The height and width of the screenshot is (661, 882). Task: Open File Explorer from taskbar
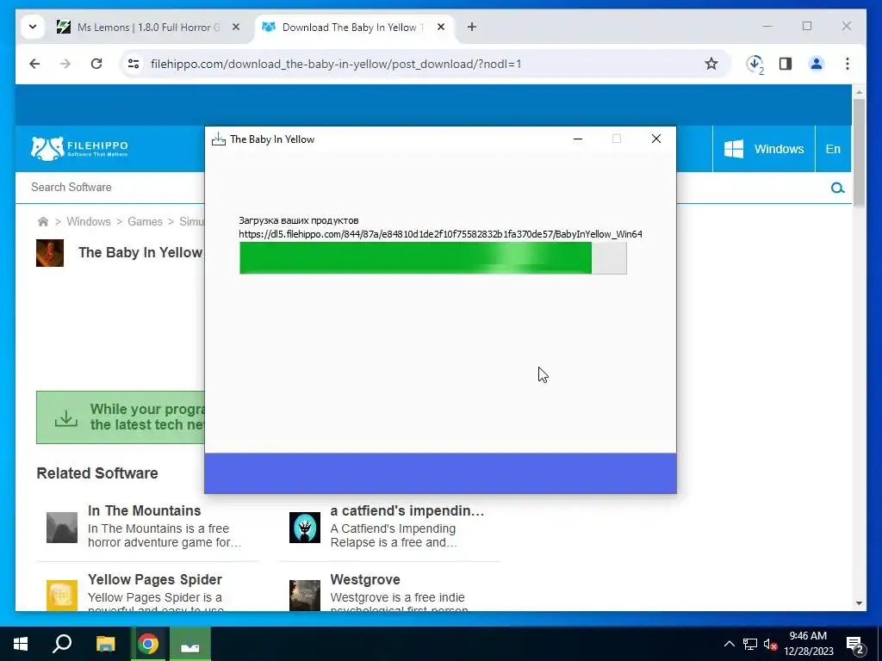(x=105, y=644)
